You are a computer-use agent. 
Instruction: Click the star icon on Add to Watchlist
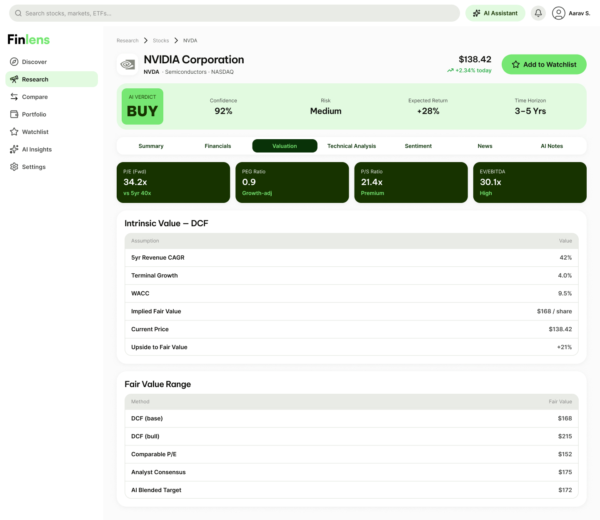(x=516, y=65)
